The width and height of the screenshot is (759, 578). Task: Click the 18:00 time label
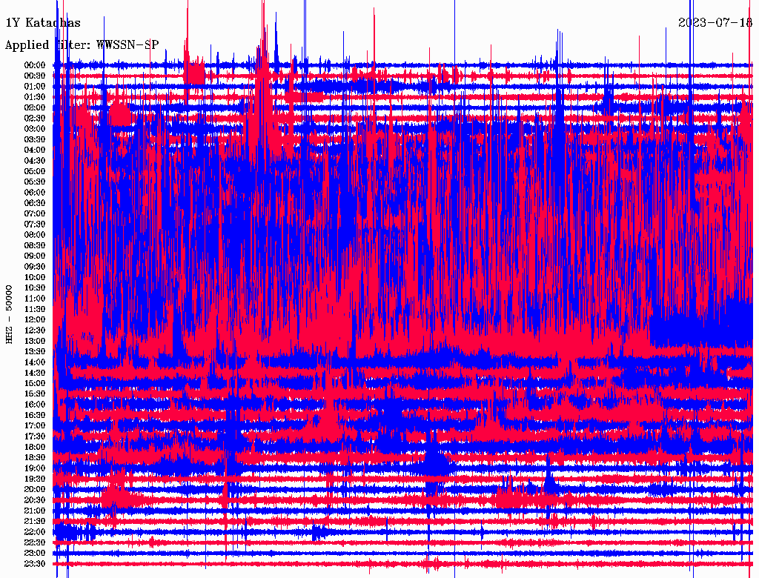click(35, 448)
